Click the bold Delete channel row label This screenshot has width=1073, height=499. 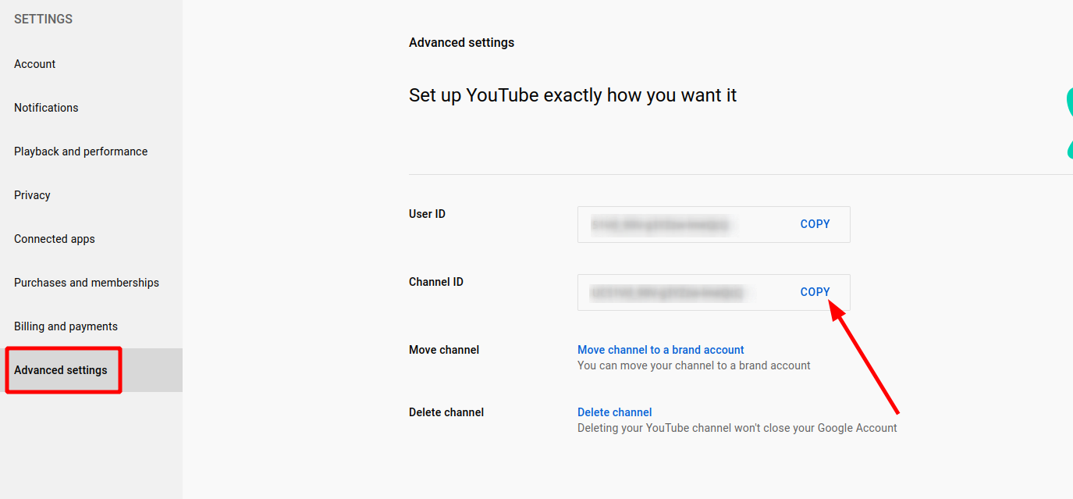(x=446, y=412)
